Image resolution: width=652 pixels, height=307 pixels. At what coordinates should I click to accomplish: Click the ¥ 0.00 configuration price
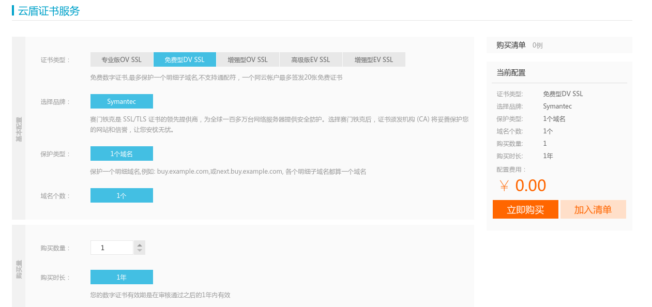coord(523,185)
